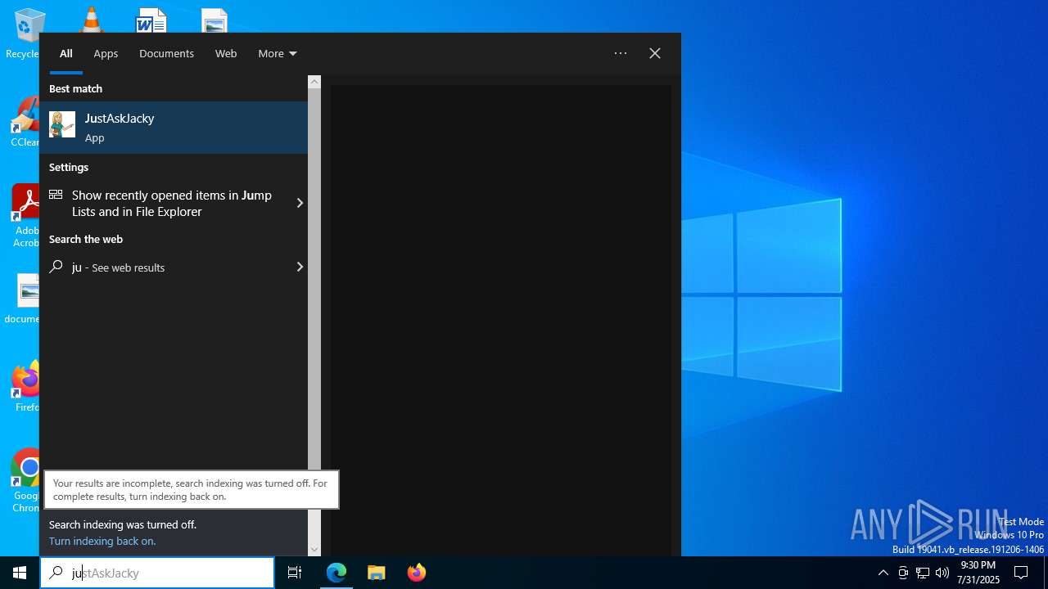
Task: Open the clock showing 9:30 PM
Action: (x=978, y=573)
